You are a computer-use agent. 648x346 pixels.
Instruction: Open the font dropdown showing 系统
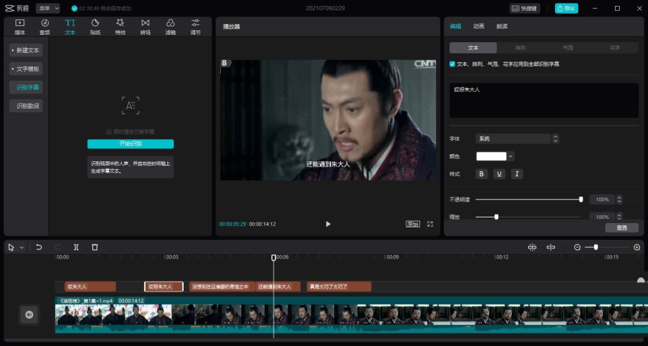click(515, 139)
